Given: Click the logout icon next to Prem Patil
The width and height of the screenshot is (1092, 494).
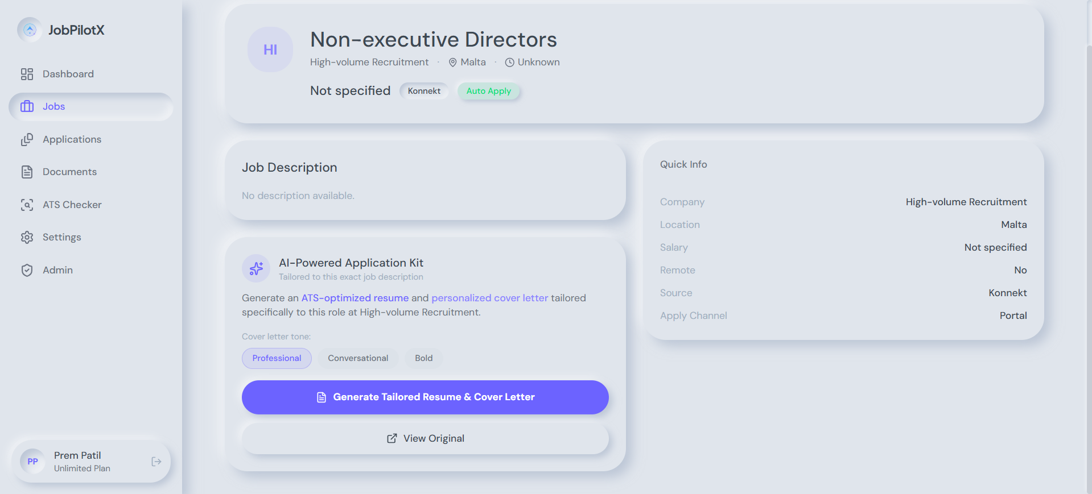Looking at the screenshot, I should pos(156,462).
